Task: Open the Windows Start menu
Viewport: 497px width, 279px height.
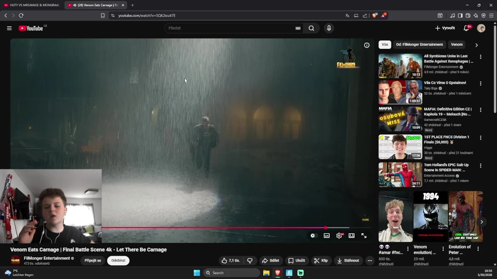Action: (x=197, y=273)
